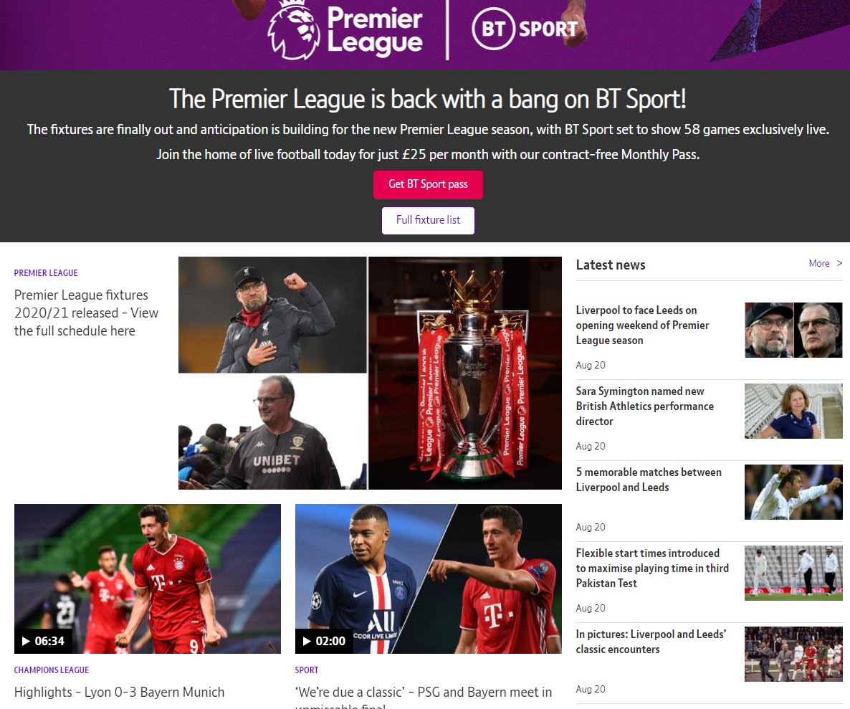Click the cricket umpires Test thumbnail
Viewport: 850px width, 709px height.
[793, 573]
